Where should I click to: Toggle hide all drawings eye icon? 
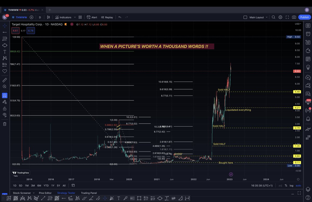pyautogui.click(x=4, y=115)
